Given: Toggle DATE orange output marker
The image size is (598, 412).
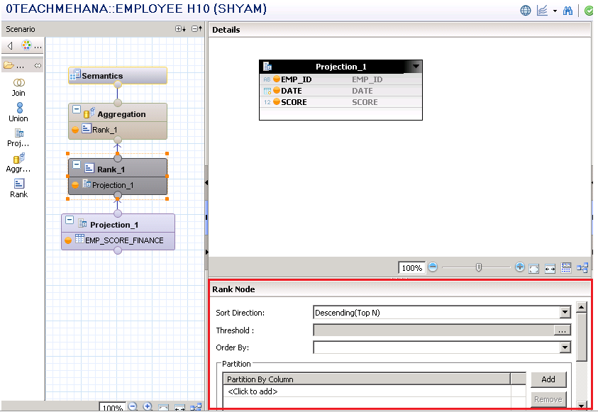Looking at the screenshot, I should (x=277, y=90).
